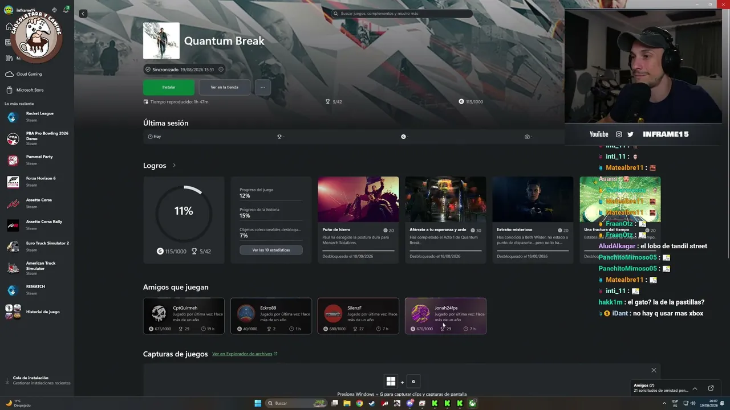The height and width of the screenshot is (410, 730).
Task: Open friend card Eckro89
Action: (271, 316)
